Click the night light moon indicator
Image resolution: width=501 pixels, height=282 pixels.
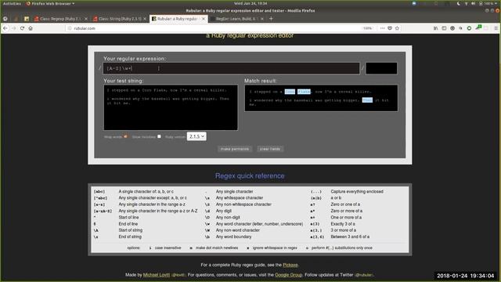click(x=459, y=3)
